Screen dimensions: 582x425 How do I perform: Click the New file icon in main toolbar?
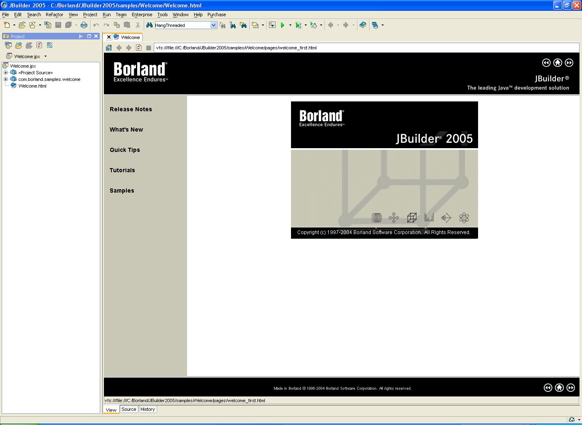[x=7, y=25]
